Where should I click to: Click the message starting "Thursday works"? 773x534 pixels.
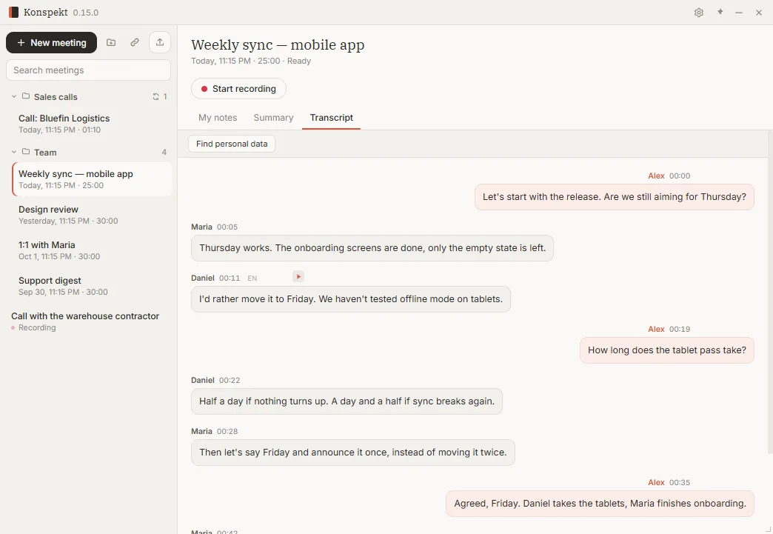(372, 248)
